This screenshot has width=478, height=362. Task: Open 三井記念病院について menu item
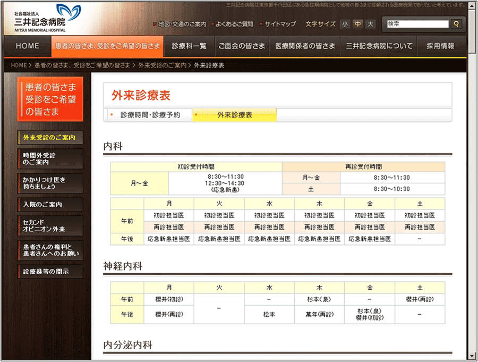click(379, 46)
